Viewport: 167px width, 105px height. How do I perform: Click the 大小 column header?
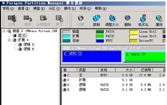pos(125,70)
